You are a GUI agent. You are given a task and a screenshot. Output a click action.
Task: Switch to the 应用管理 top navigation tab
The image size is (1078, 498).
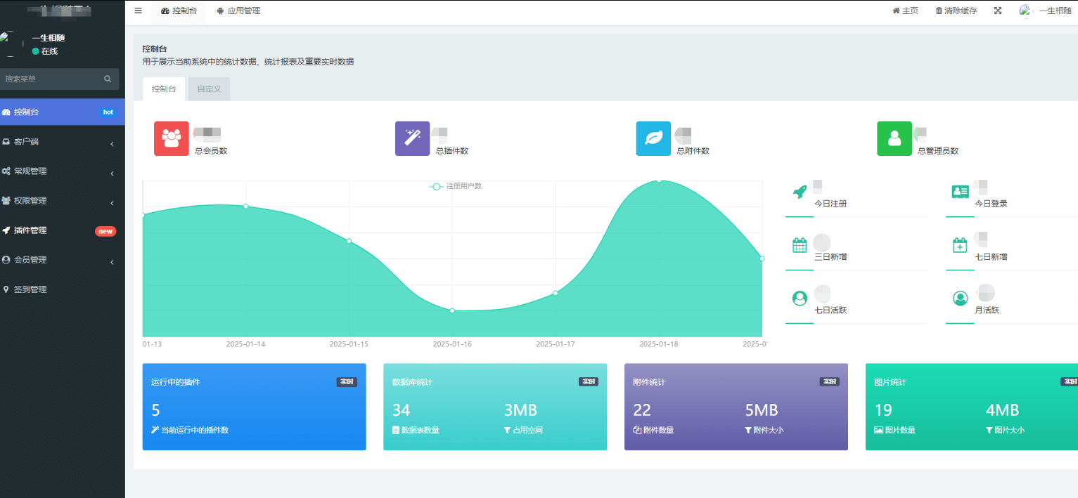[x=238, y=11]
